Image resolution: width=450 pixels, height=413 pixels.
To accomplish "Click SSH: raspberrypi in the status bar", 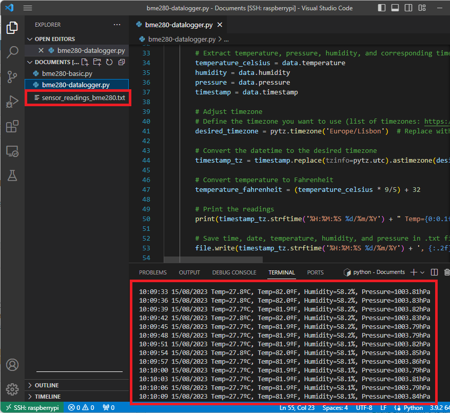I will click(32, 407).
